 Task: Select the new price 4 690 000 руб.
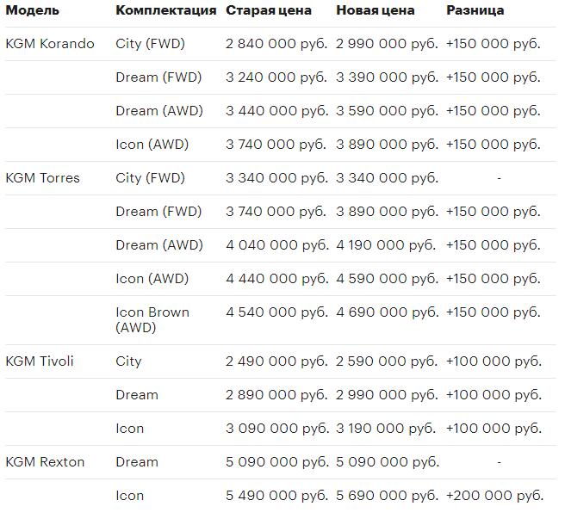(387, 312)
